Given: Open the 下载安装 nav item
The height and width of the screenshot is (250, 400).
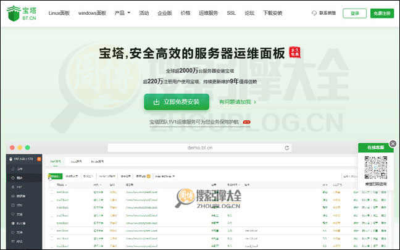Looking at the screenshot, I should 272,13.
